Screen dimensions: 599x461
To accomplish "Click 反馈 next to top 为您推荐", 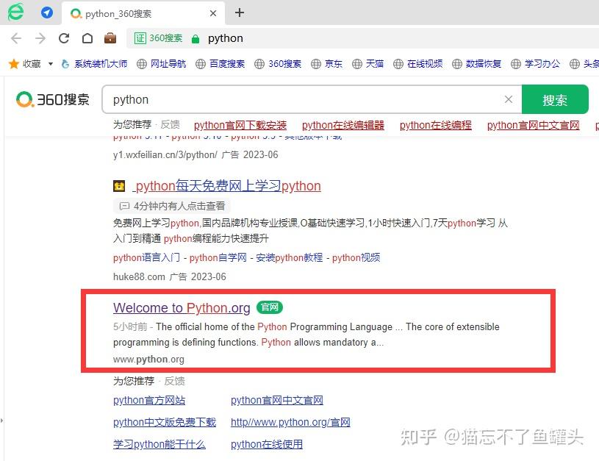I will 170,124.
